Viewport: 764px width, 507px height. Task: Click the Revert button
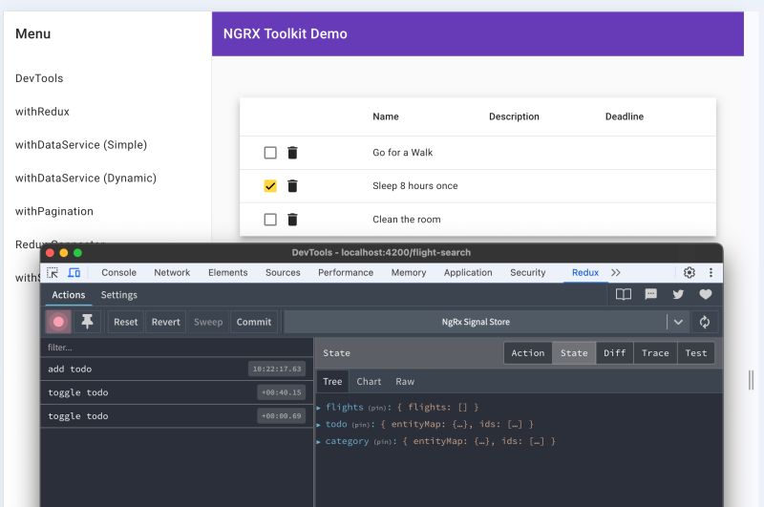pyautogui.click(x=165, y=322)
